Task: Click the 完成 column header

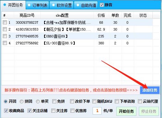Action: click(128, 15)
